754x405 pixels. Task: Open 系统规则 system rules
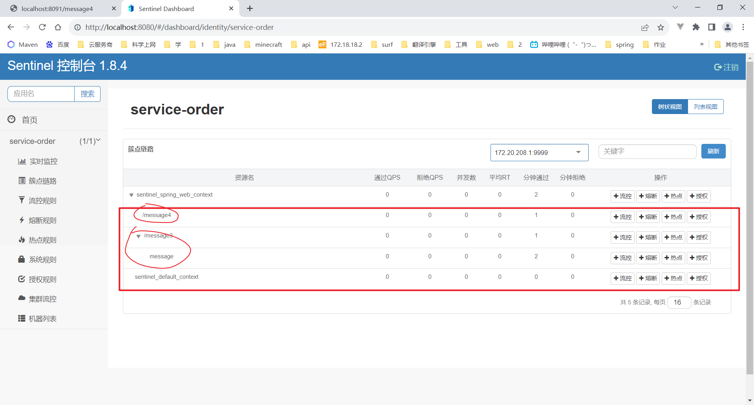coord(38,260)
